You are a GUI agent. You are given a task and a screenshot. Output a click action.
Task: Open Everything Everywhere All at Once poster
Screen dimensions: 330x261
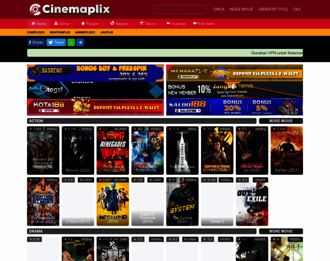coord(43,201)
